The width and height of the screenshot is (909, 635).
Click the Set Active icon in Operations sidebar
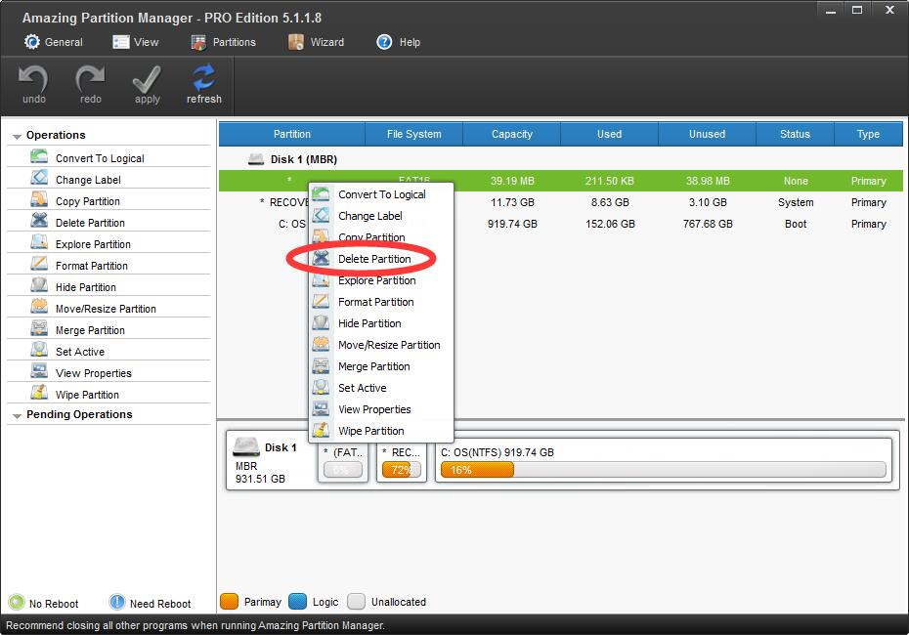(39, 350)
